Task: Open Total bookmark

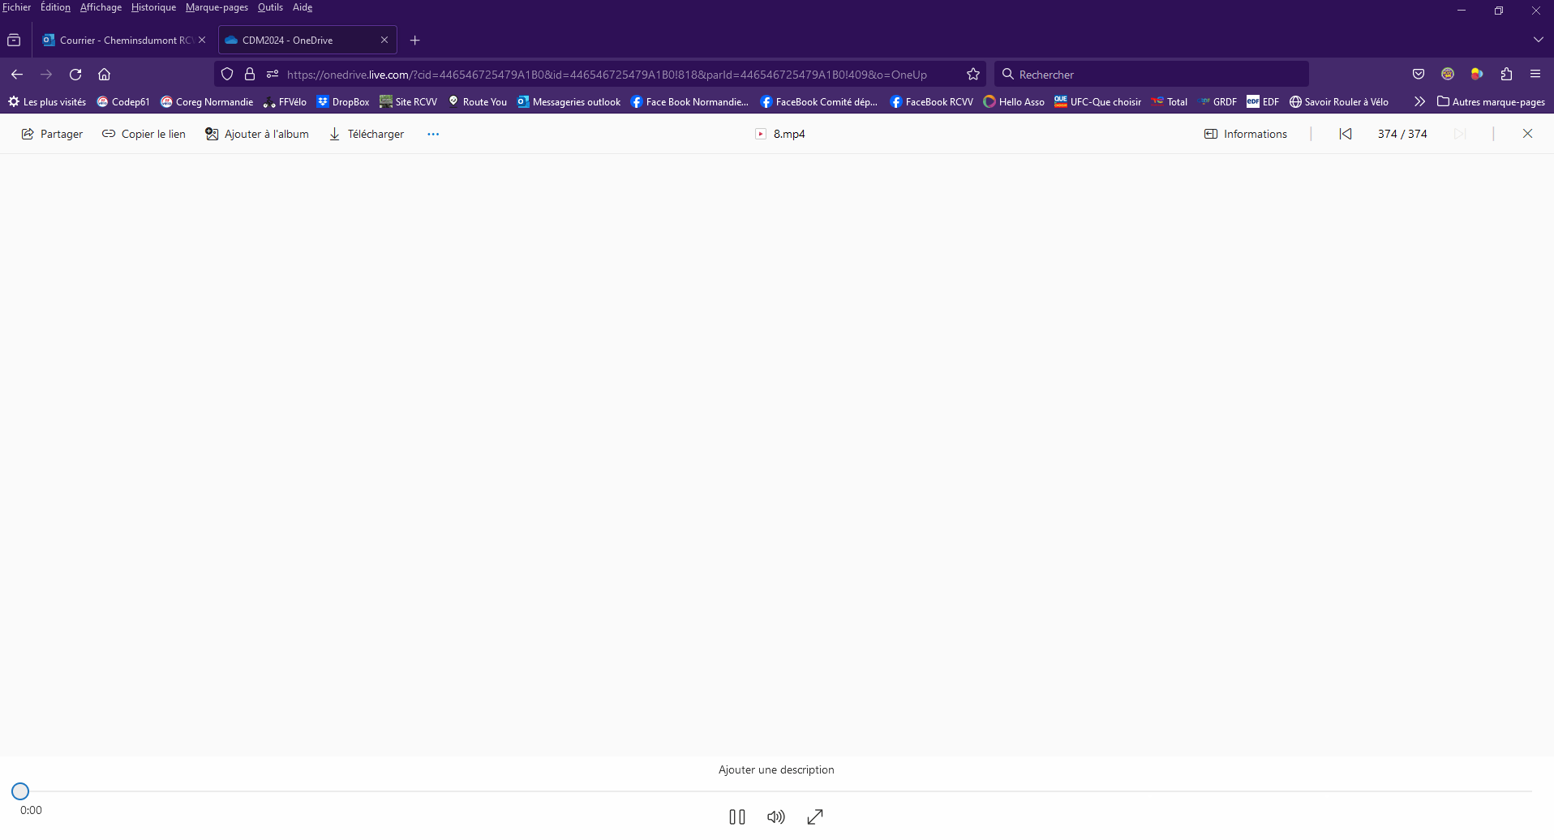Action: 1170,101
